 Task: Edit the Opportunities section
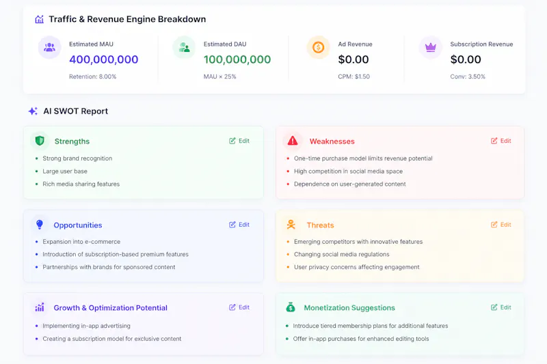coord(239,225)
